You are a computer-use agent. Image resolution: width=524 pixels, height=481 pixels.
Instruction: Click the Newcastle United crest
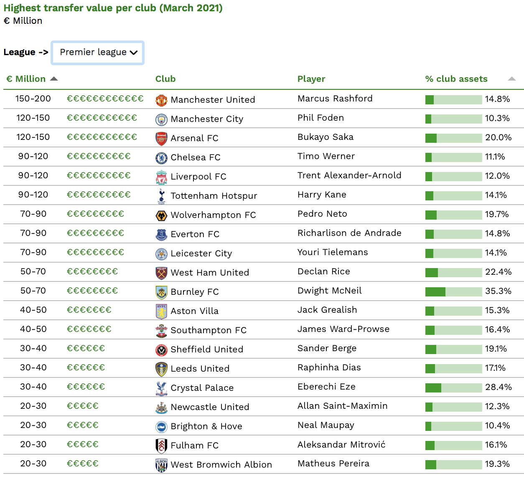pyautogui.click(x=161, y=408)
